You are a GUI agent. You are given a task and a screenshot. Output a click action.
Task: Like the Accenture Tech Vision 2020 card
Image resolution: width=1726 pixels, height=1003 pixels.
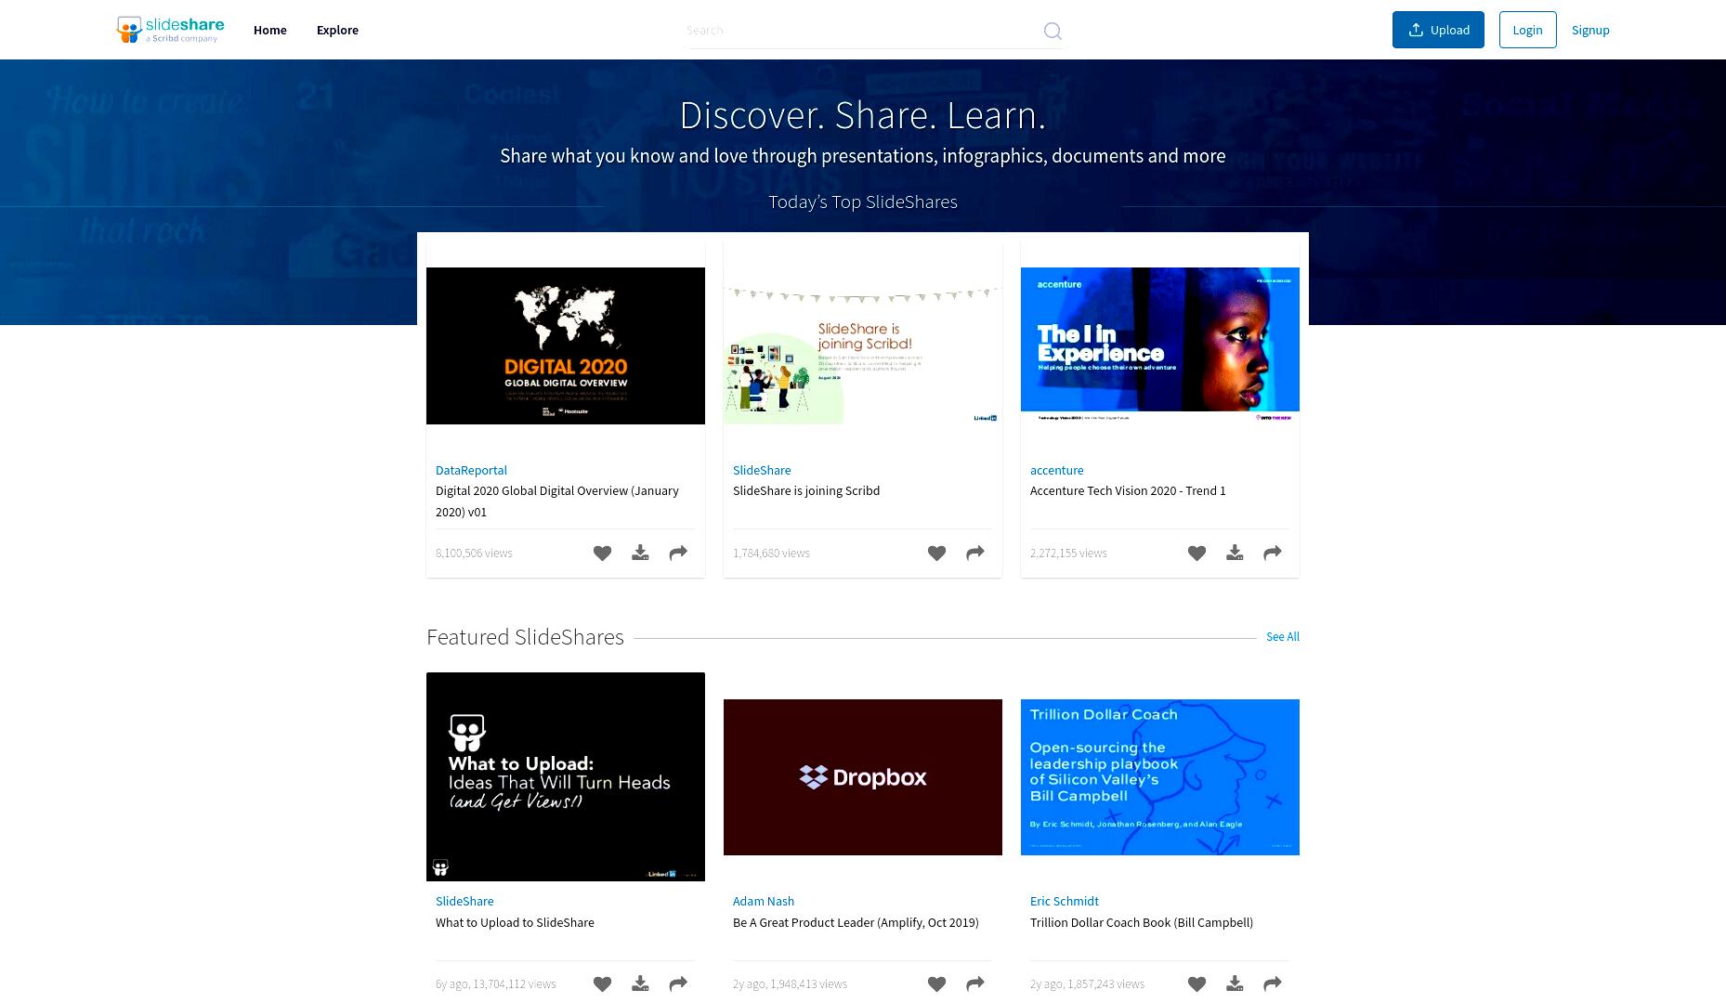tap(1196, 554)
